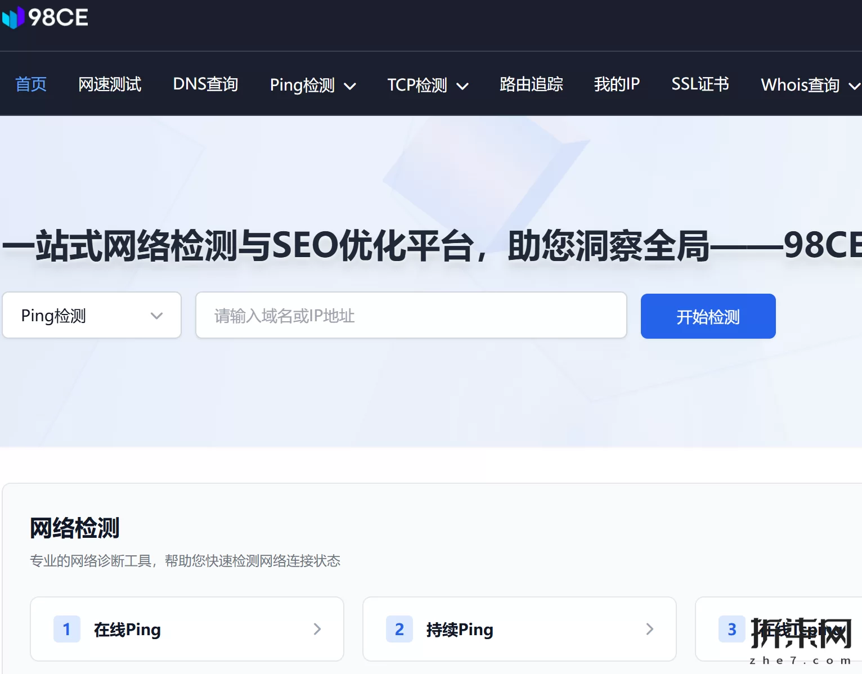This screenshot has height=674, width=862.
Task: Click the chevron inside the Ping检测 selector box
Action: 156,316
